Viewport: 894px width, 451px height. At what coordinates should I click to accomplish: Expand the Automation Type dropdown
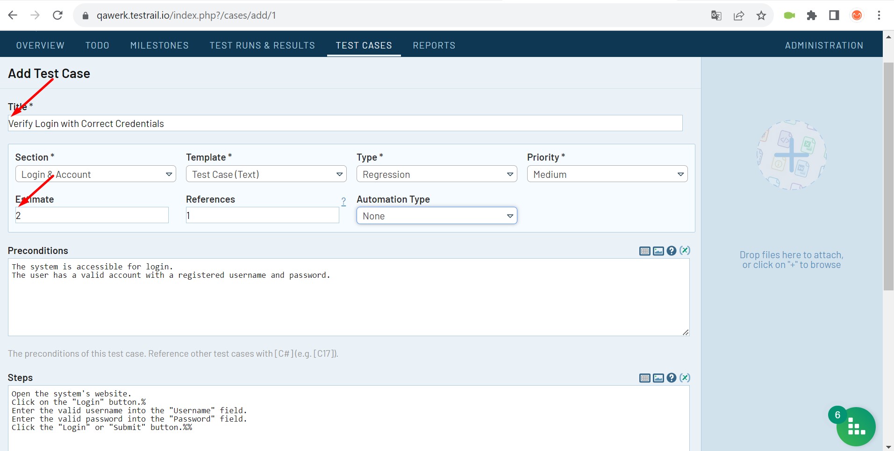[437, 216]
